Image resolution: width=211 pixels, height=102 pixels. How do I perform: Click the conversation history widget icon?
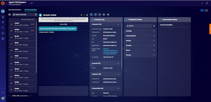point(100,15)
